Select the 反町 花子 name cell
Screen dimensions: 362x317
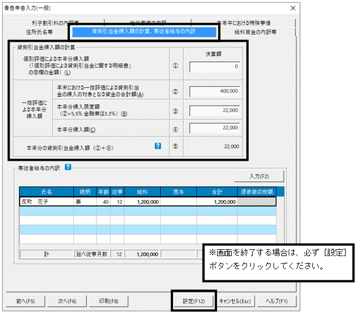click(x=47, y=202)
